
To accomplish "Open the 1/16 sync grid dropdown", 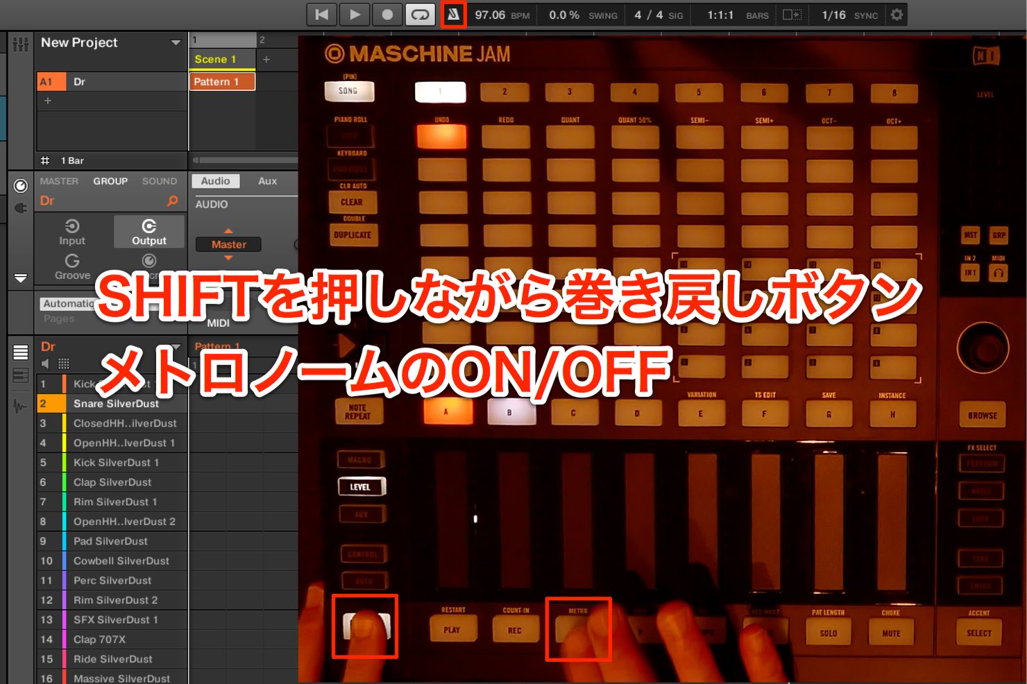I will (x=833, y=15).
